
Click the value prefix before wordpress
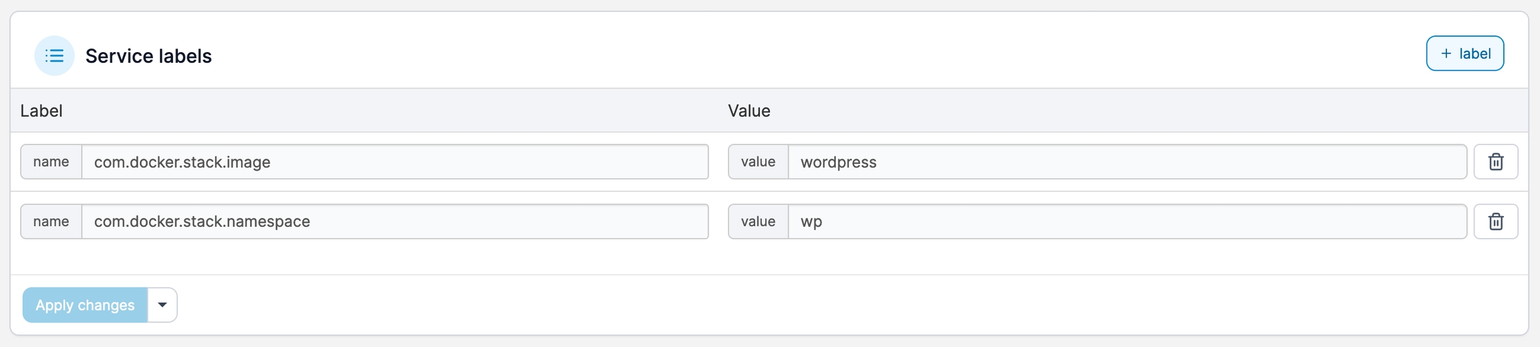(758, 162)
